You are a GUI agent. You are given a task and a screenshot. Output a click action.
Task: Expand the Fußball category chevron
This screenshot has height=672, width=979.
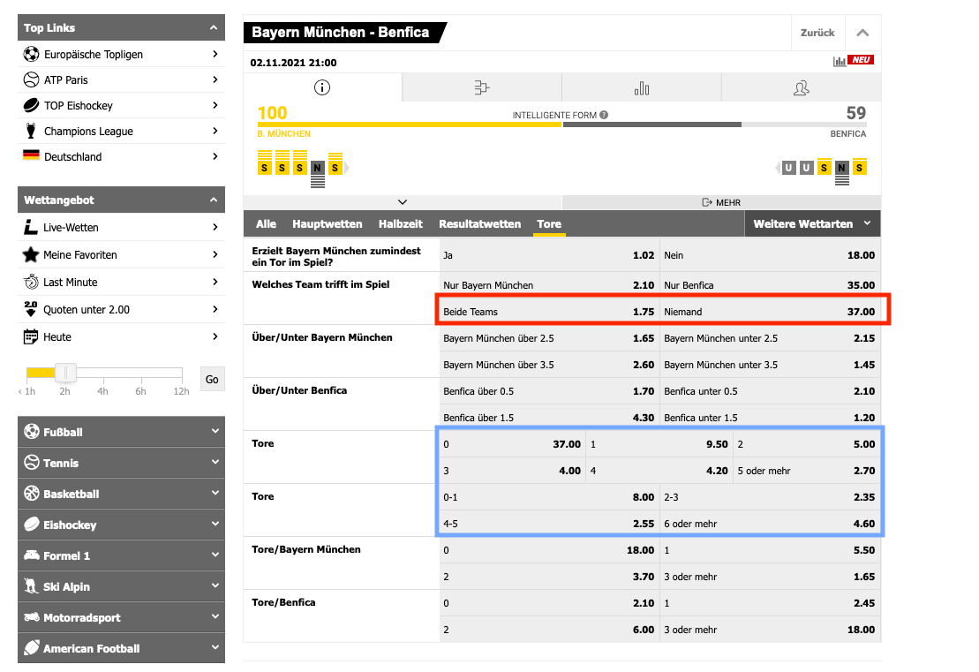coord(215,431)
